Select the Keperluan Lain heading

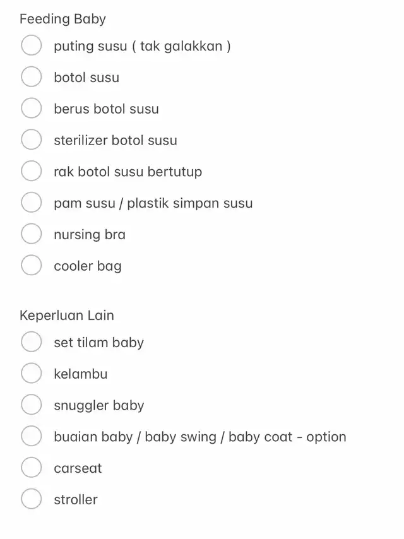point(67,315)
